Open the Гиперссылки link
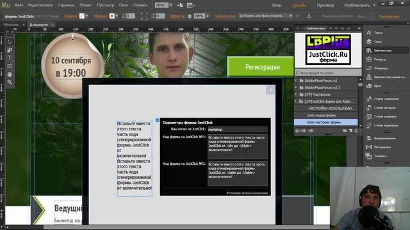Viewport: 410px width, 230px height. 225,16
